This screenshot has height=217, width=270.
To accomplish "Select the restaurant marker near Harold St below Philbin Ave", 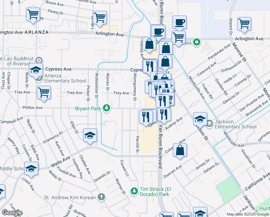I will coord(146,118).
